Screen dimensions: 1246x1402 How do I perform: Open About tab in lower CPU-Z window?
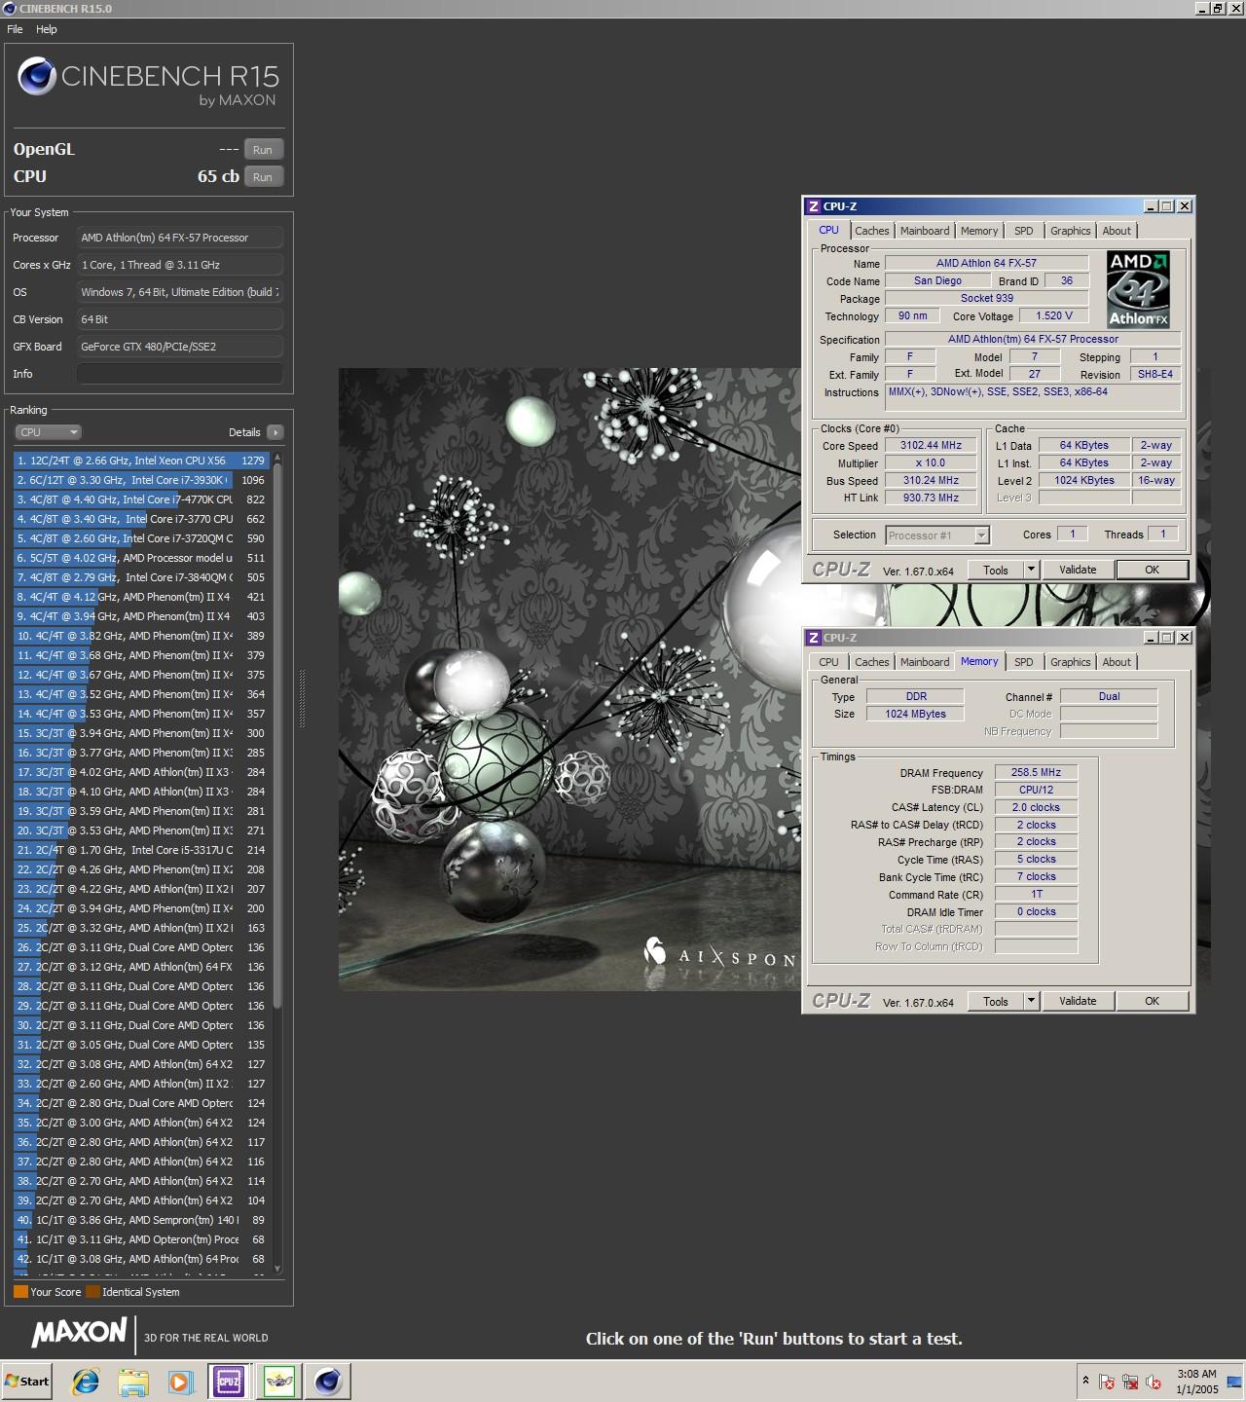coord(1117,662)
